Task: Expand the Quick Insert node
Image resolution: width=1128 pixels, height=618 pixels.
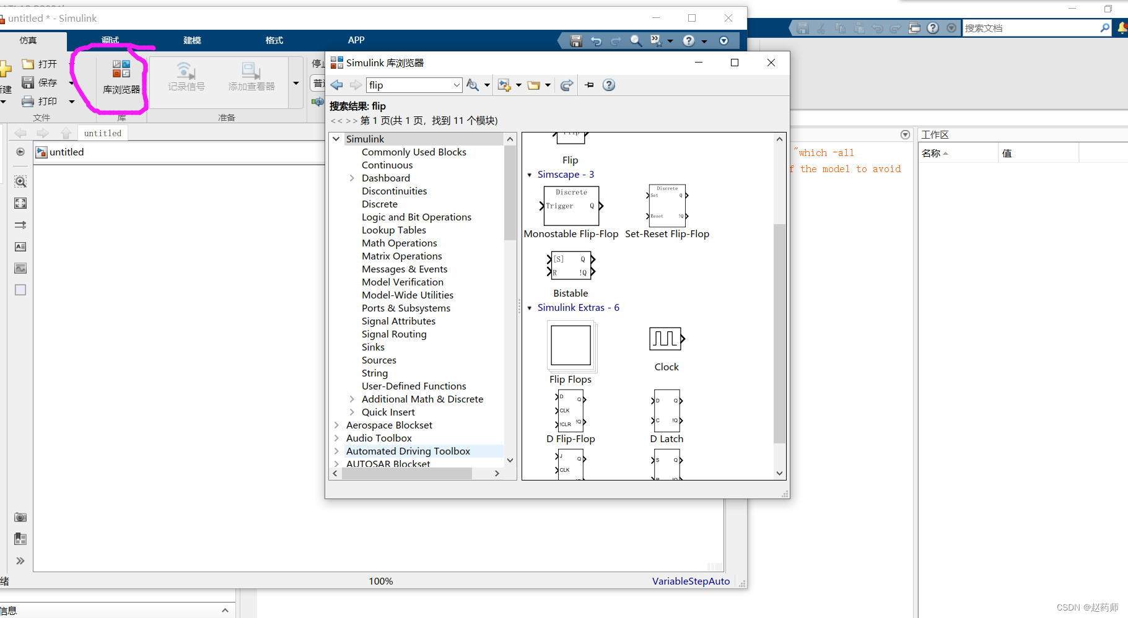Action: point(352,412)
